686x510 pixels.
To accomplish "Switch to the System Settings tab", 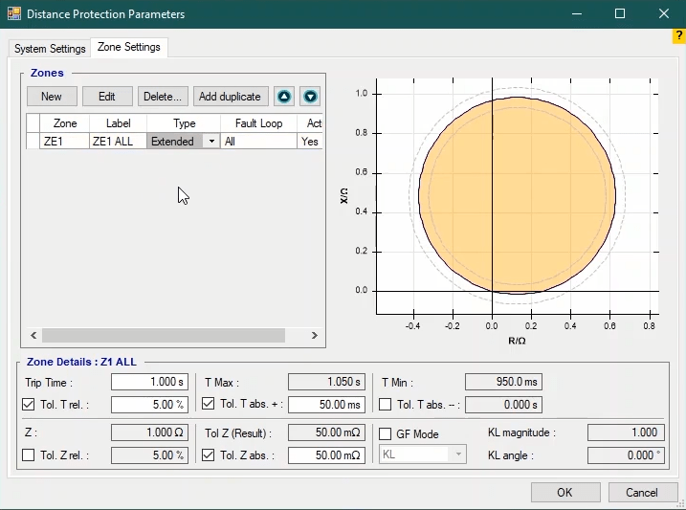I will [50, 49].
